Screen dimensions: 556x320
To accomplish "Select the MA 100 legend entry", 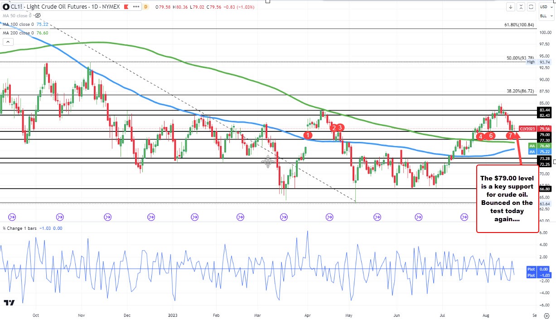I will (18, 24).
